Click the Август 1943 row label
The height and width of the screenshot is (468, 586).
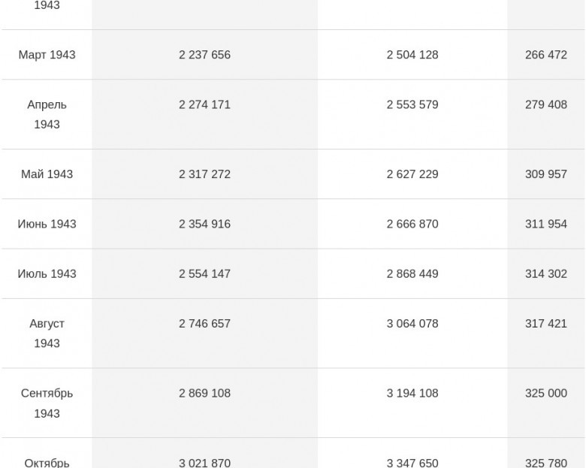point(47,334)
